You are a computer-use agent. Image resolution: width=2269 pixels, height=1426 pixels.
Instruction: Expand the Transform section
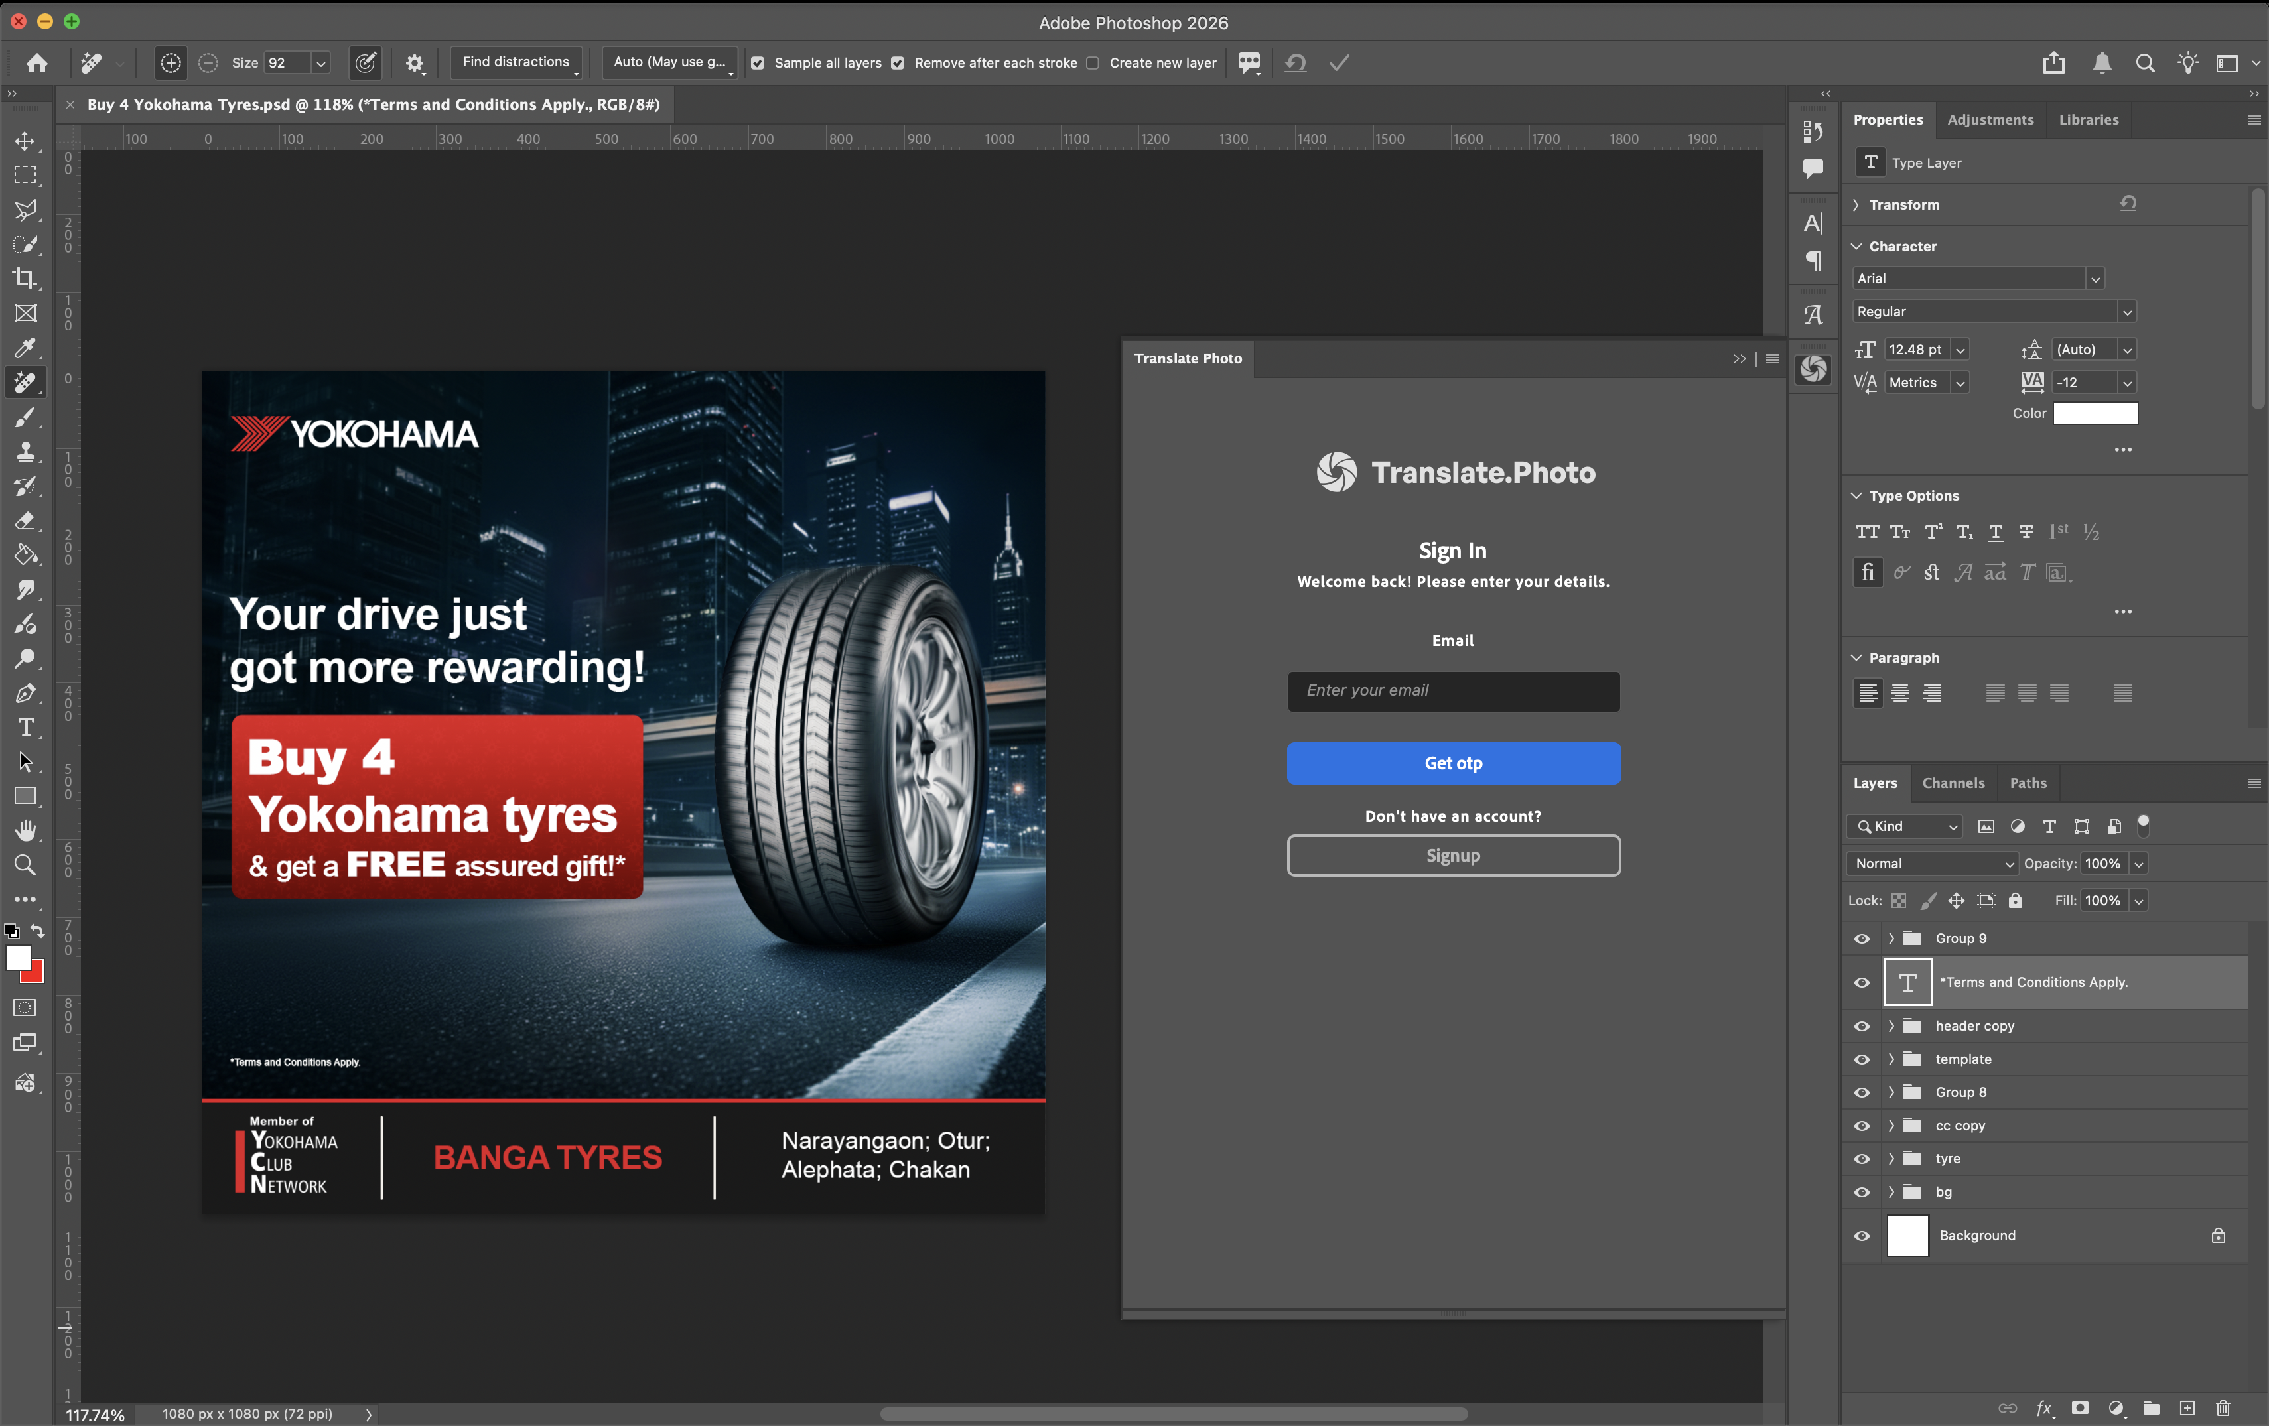(1856, 204)
